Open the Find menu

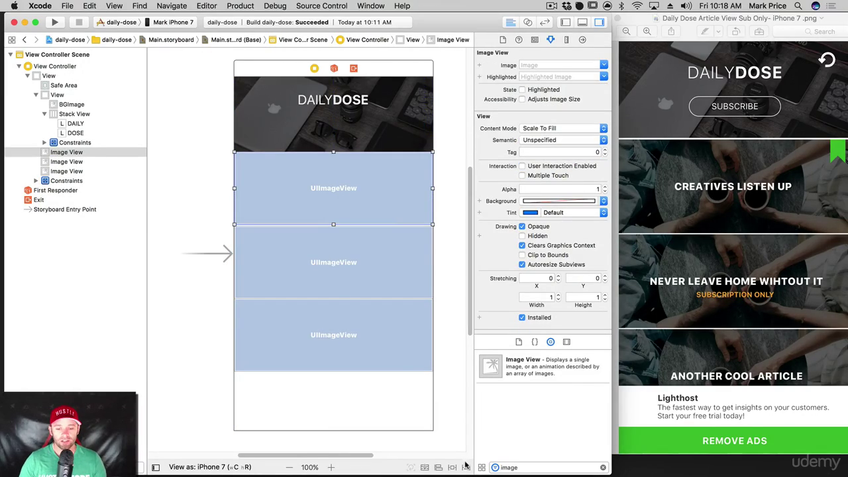[139, 6]
